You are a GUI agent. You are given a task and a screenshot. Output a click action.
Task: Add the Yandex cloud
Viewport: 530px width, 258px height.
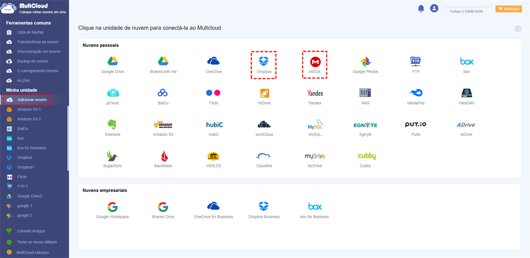click(315, 96)
